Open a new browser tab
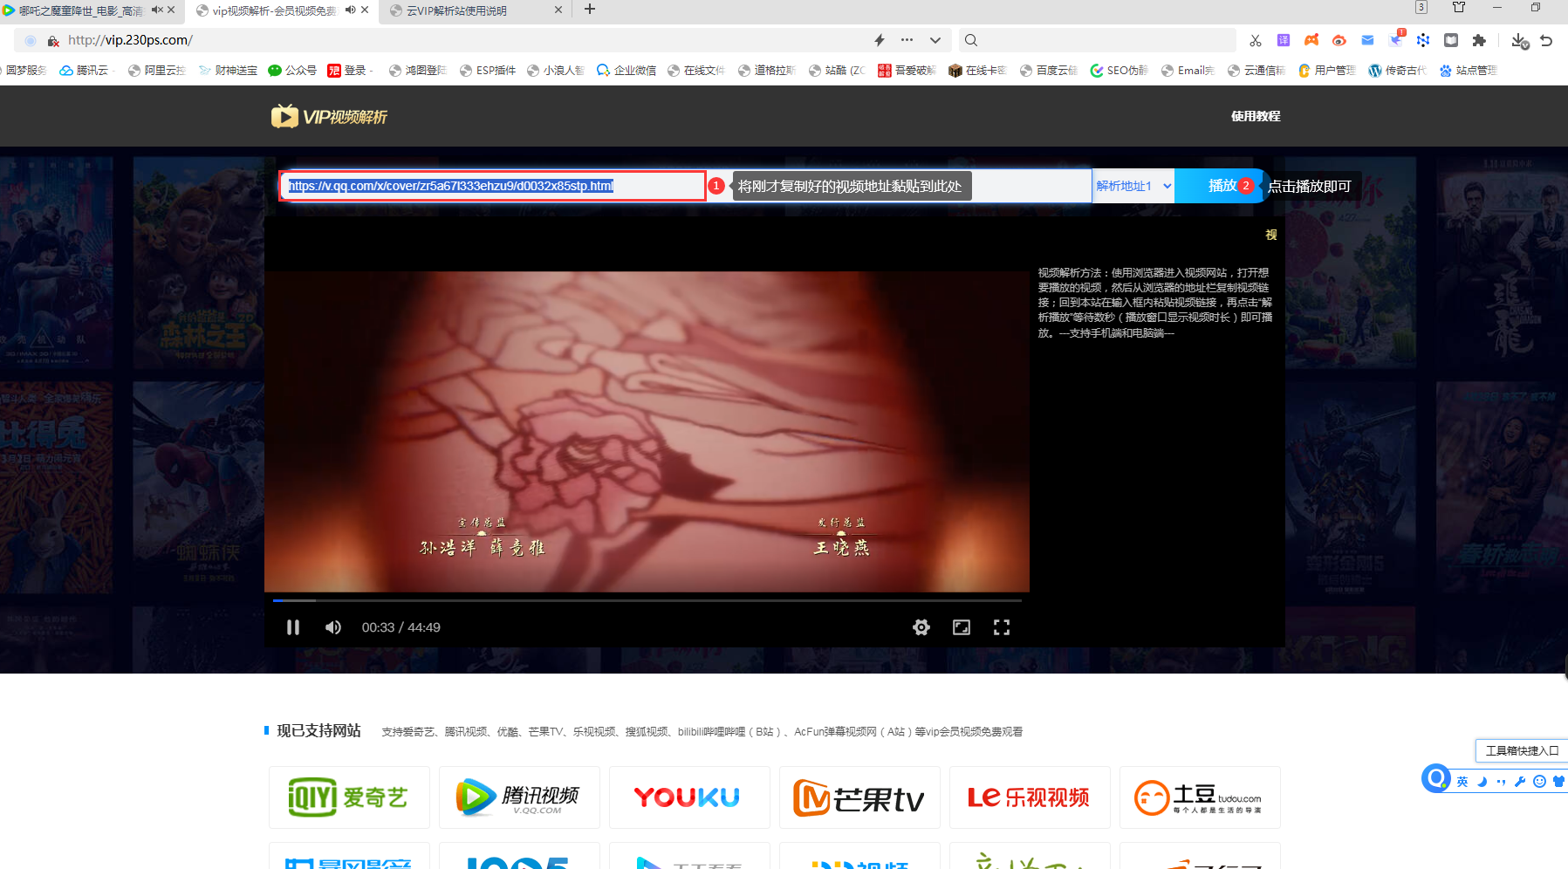Viewport: 1568px width, 869px height. [590, 9]
